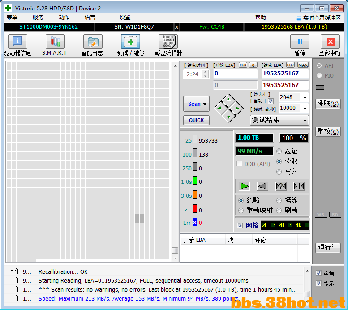The height and width of the screenshot is (310, 348).
Task: Open the 驱动器信息 drive info panel
Action: pyautogui.click(x=17, y=42)
